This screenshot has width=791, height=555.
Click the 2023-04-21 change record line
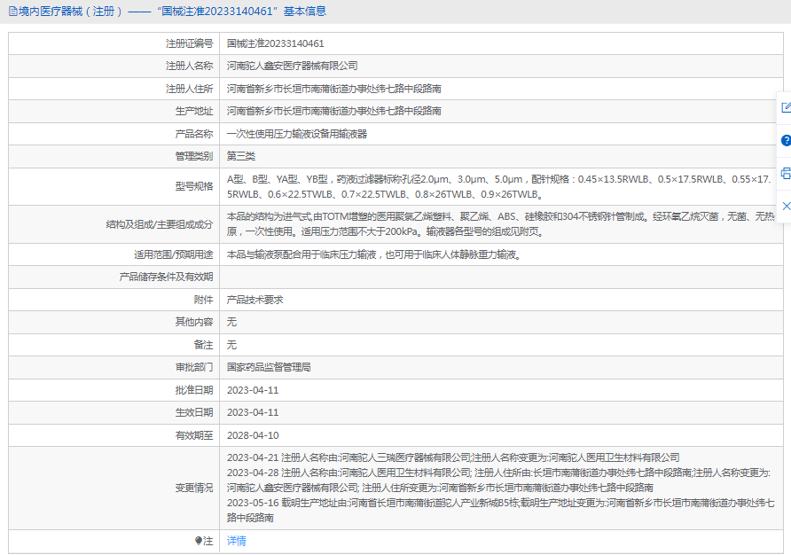pyautogui.click(x=453, y=457)
